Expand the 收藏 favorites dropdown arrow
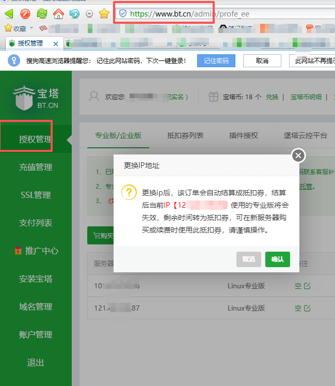The height and width of the screenshot is (386, 335). click(x=31, y=28)
